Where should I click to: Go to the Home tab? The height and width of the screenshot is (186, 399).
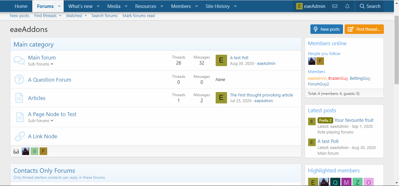coord(21,6)
